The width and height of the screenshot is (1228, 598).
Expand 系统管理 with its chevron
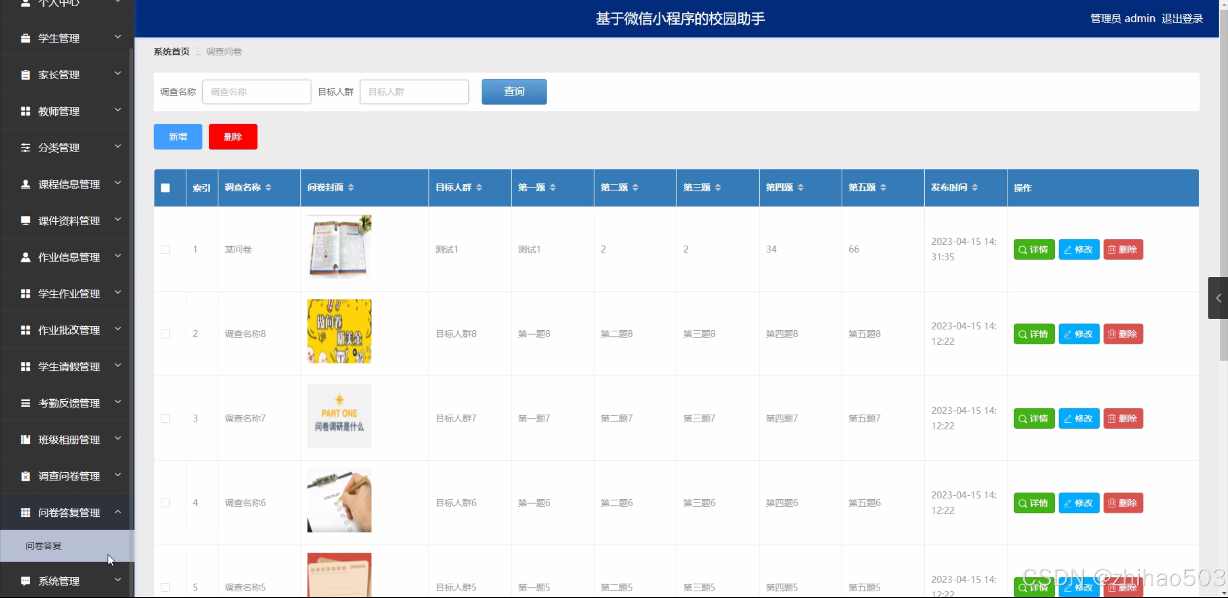point(118,579)
